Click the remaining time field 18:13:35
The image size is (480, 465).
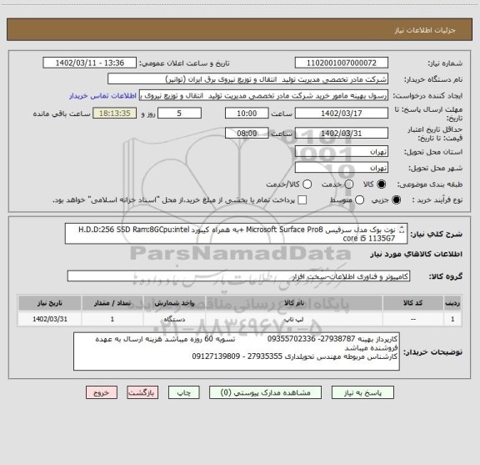[115, 114]
